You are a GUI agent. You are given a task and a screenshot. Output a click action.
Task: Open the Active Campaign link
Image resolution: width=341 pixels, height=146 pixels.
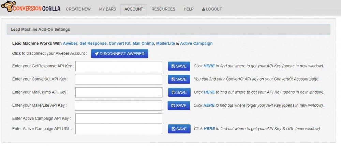tap(196, 43)
